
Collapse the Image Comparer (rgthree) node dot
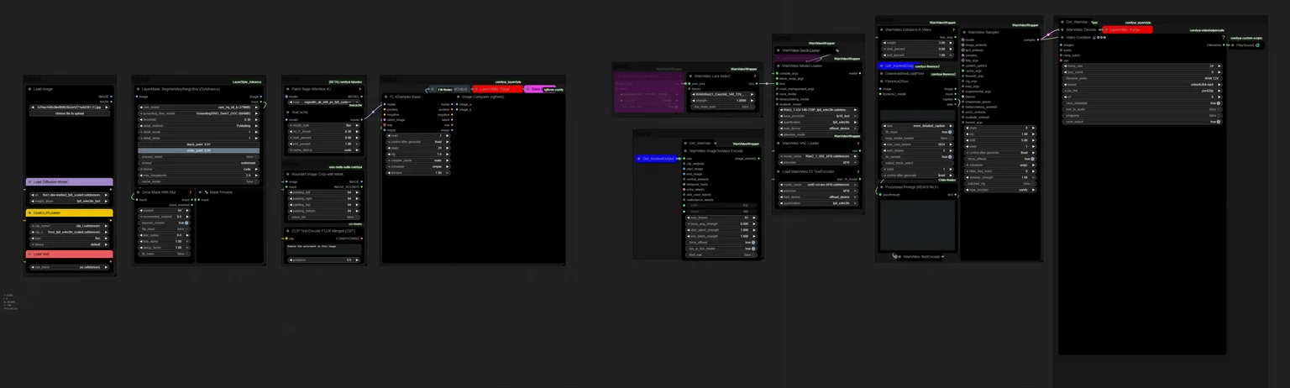[x=457, y=97]
